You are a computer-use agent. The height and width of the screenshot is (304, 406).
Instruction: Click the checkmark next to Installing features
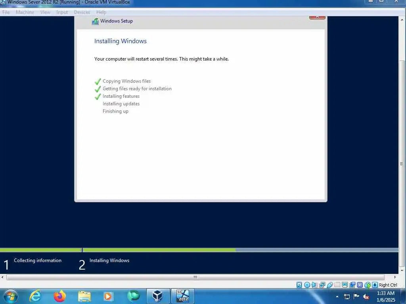[98, 97]
